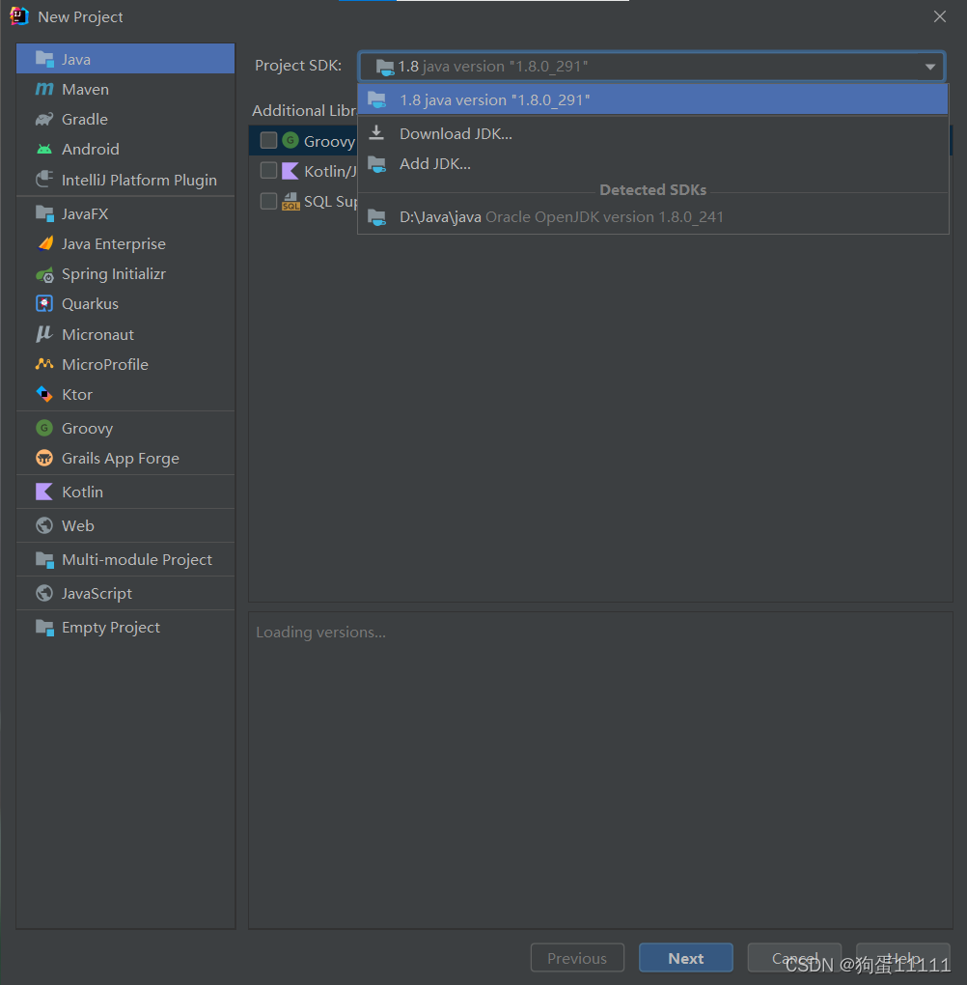Click the Kotlin/JVM library icon
967x985 pixels.
(290, 171)
